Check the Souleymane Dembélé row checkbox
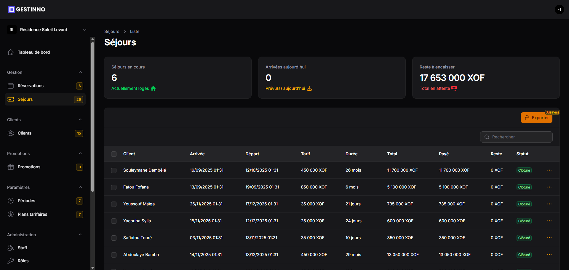 [114, 170]
